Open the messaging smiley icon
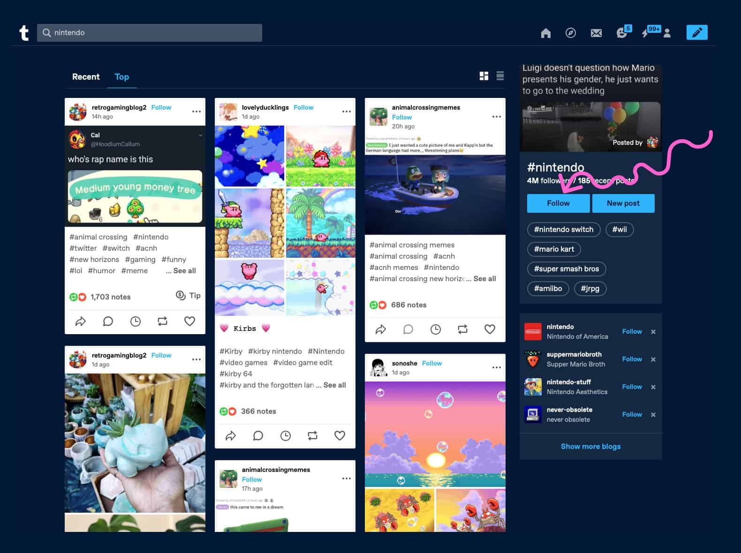This screenshot has width=741, height=553. click(x=622, y=33)
